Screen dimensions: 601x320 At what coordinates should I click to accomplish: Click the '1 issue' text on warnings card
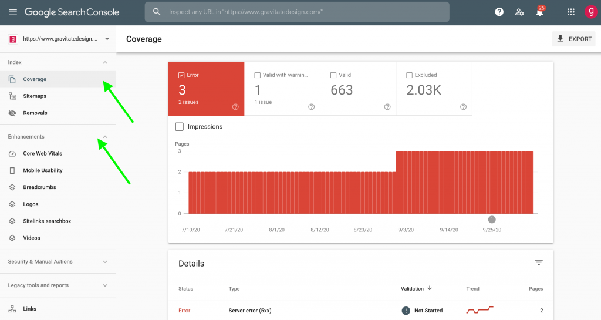[x=264, y=102]
